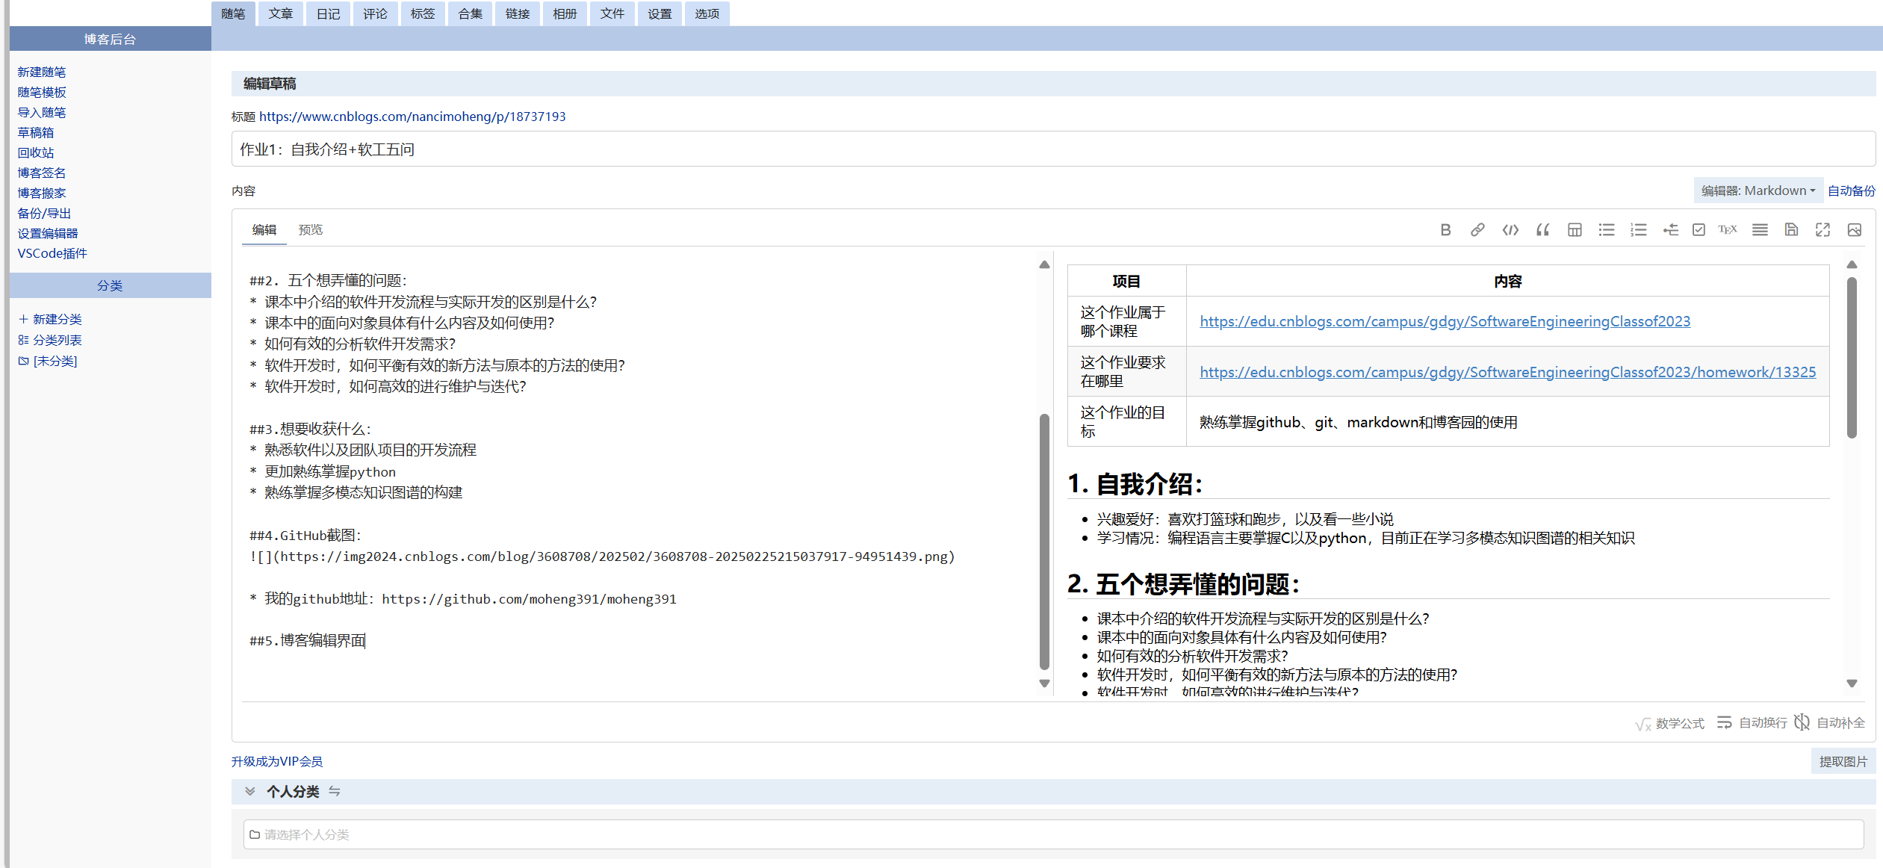Select the 随笔 top tab
The height and width of the screenshot is (868, 1883).
coord(233,13)
